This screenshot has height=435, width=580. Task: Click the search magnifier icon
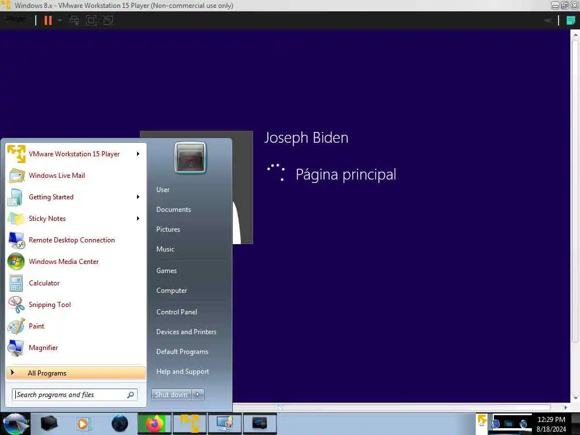tap(131, 395)
